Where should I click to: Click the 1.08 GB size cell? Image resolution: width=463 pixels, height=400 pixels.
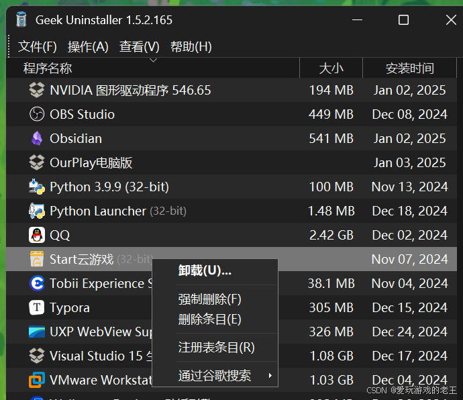point(331,356)
